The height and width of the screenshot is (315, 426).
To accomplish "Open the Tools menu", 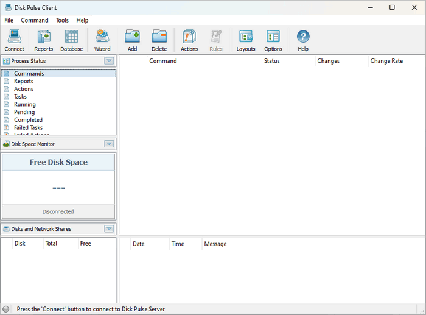I will [62, 20].
